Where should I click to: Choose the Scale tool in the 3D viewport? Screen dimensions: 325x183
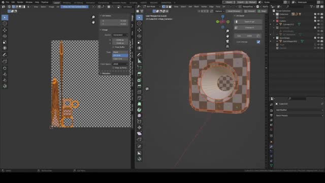tap(139, 42)
